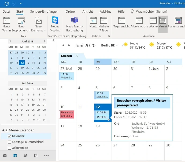Go to next month in main calendar
Image resolution: width=185 pixels, height=162 pixels.
coord(69,46)
